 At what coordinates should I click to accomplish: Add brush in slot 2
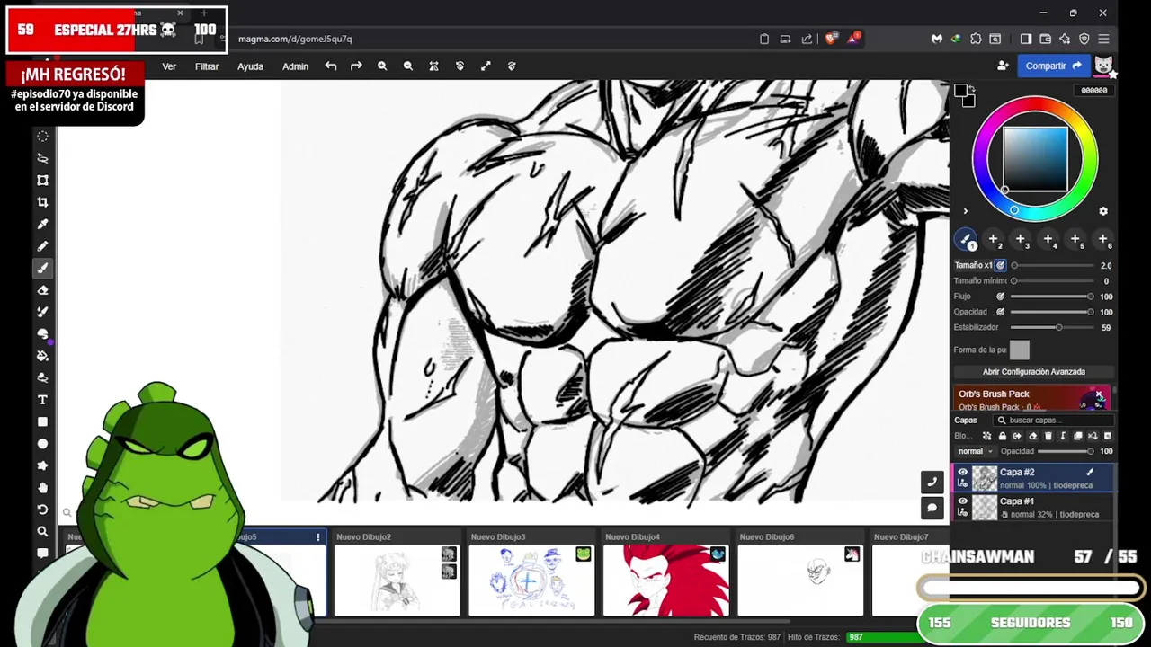click(x=993, y=240)
